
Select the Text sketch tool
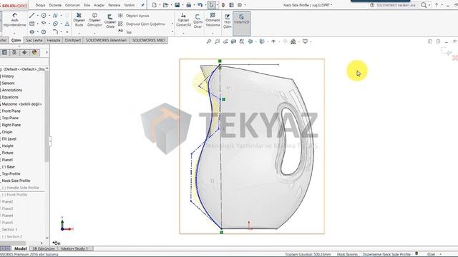67,24
